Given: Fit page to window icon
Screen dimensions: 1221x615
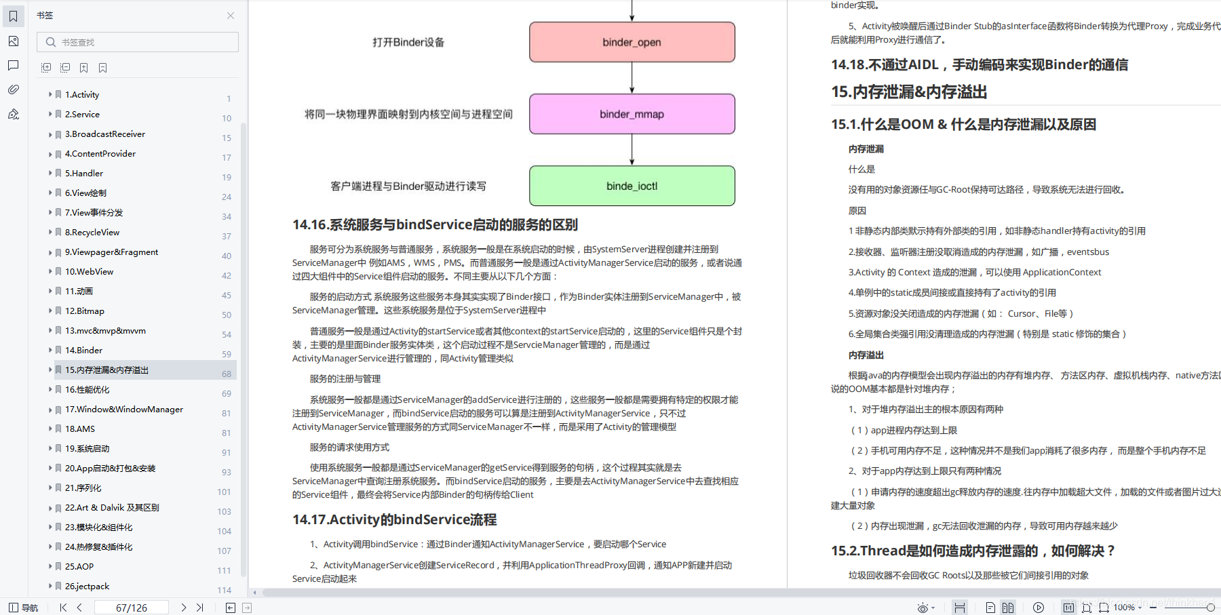Looking at the screenshot, I should tap(1087, 608).
